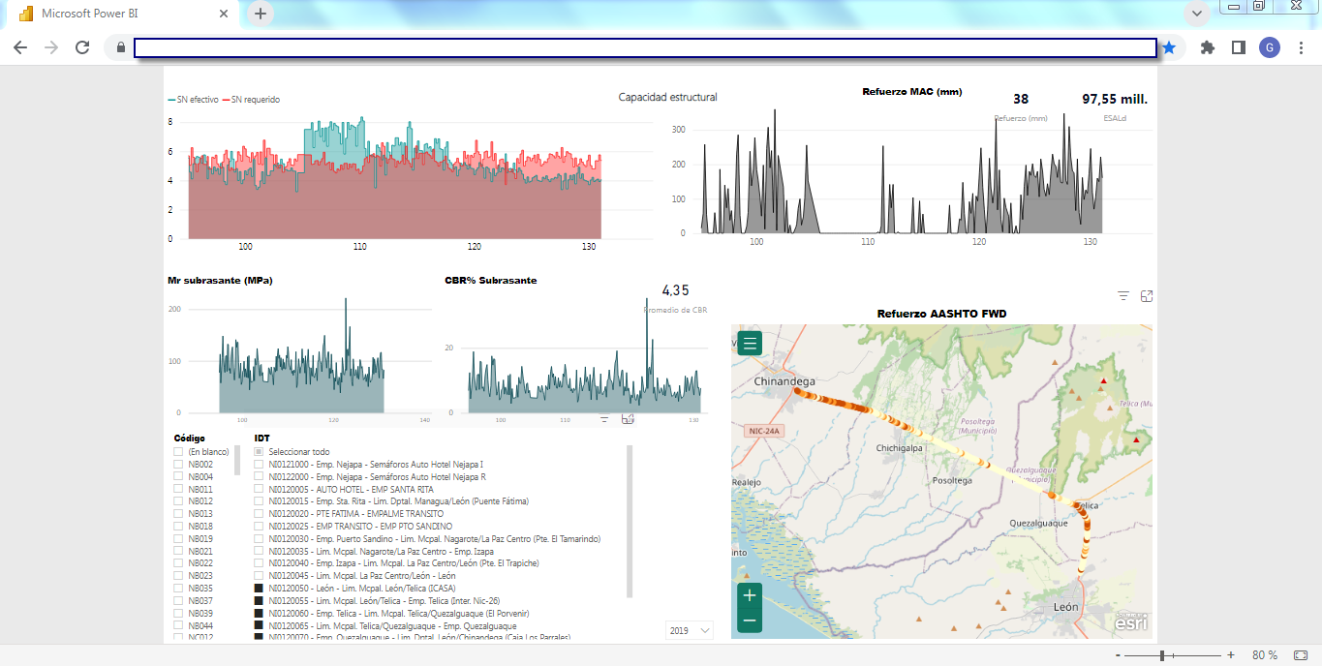This screenshot has width=1322, height=666.
Task: Uncheck NI0120050 León - Lim. Mcpal. checkbox
Action: tap(259, 589)
